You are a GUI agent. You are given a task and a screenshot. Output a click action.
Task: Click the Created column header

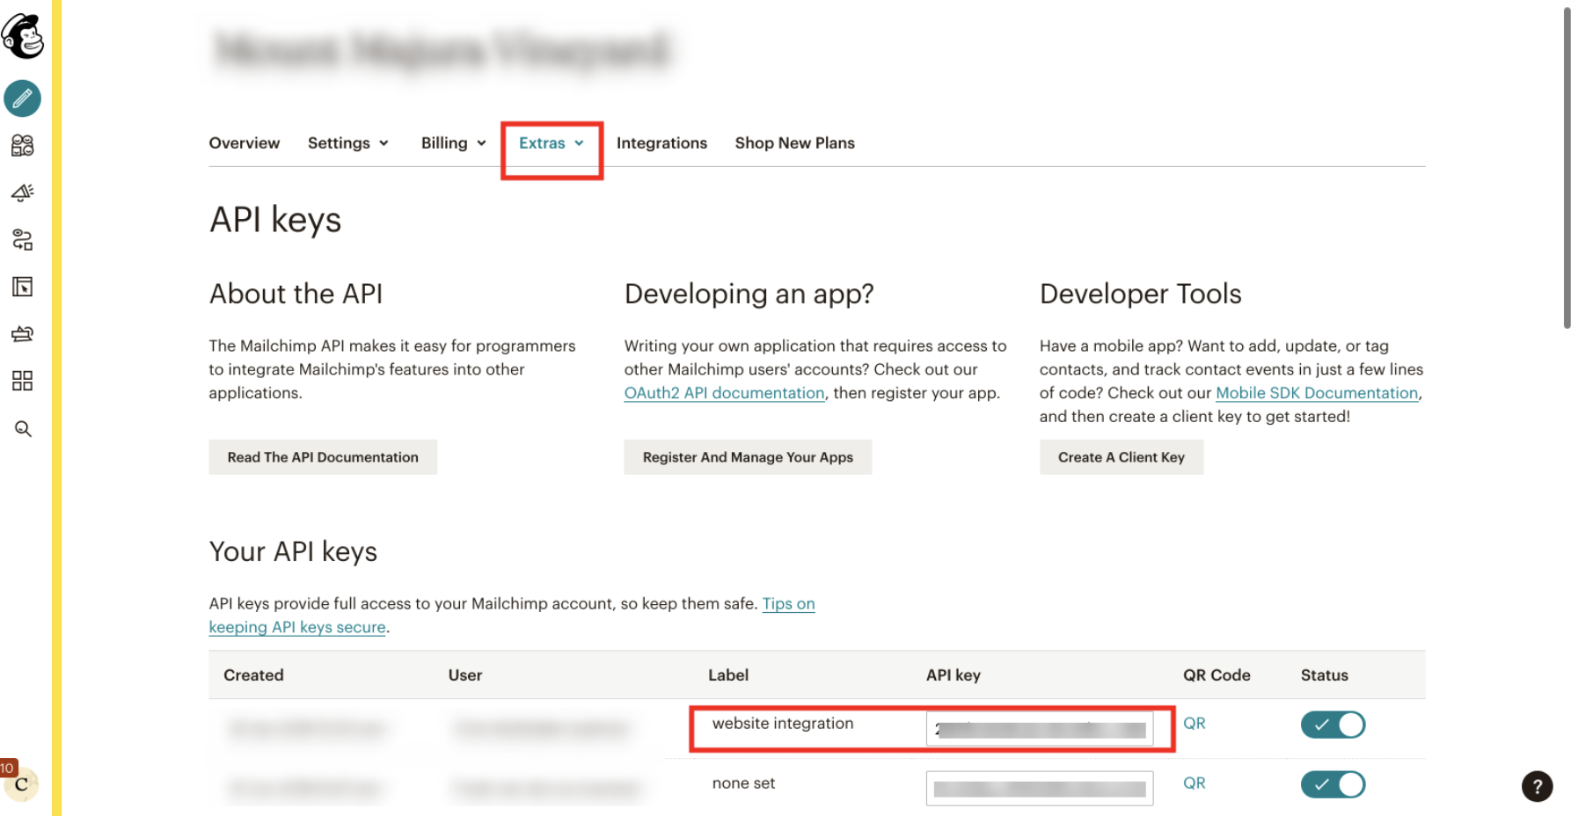253,675
